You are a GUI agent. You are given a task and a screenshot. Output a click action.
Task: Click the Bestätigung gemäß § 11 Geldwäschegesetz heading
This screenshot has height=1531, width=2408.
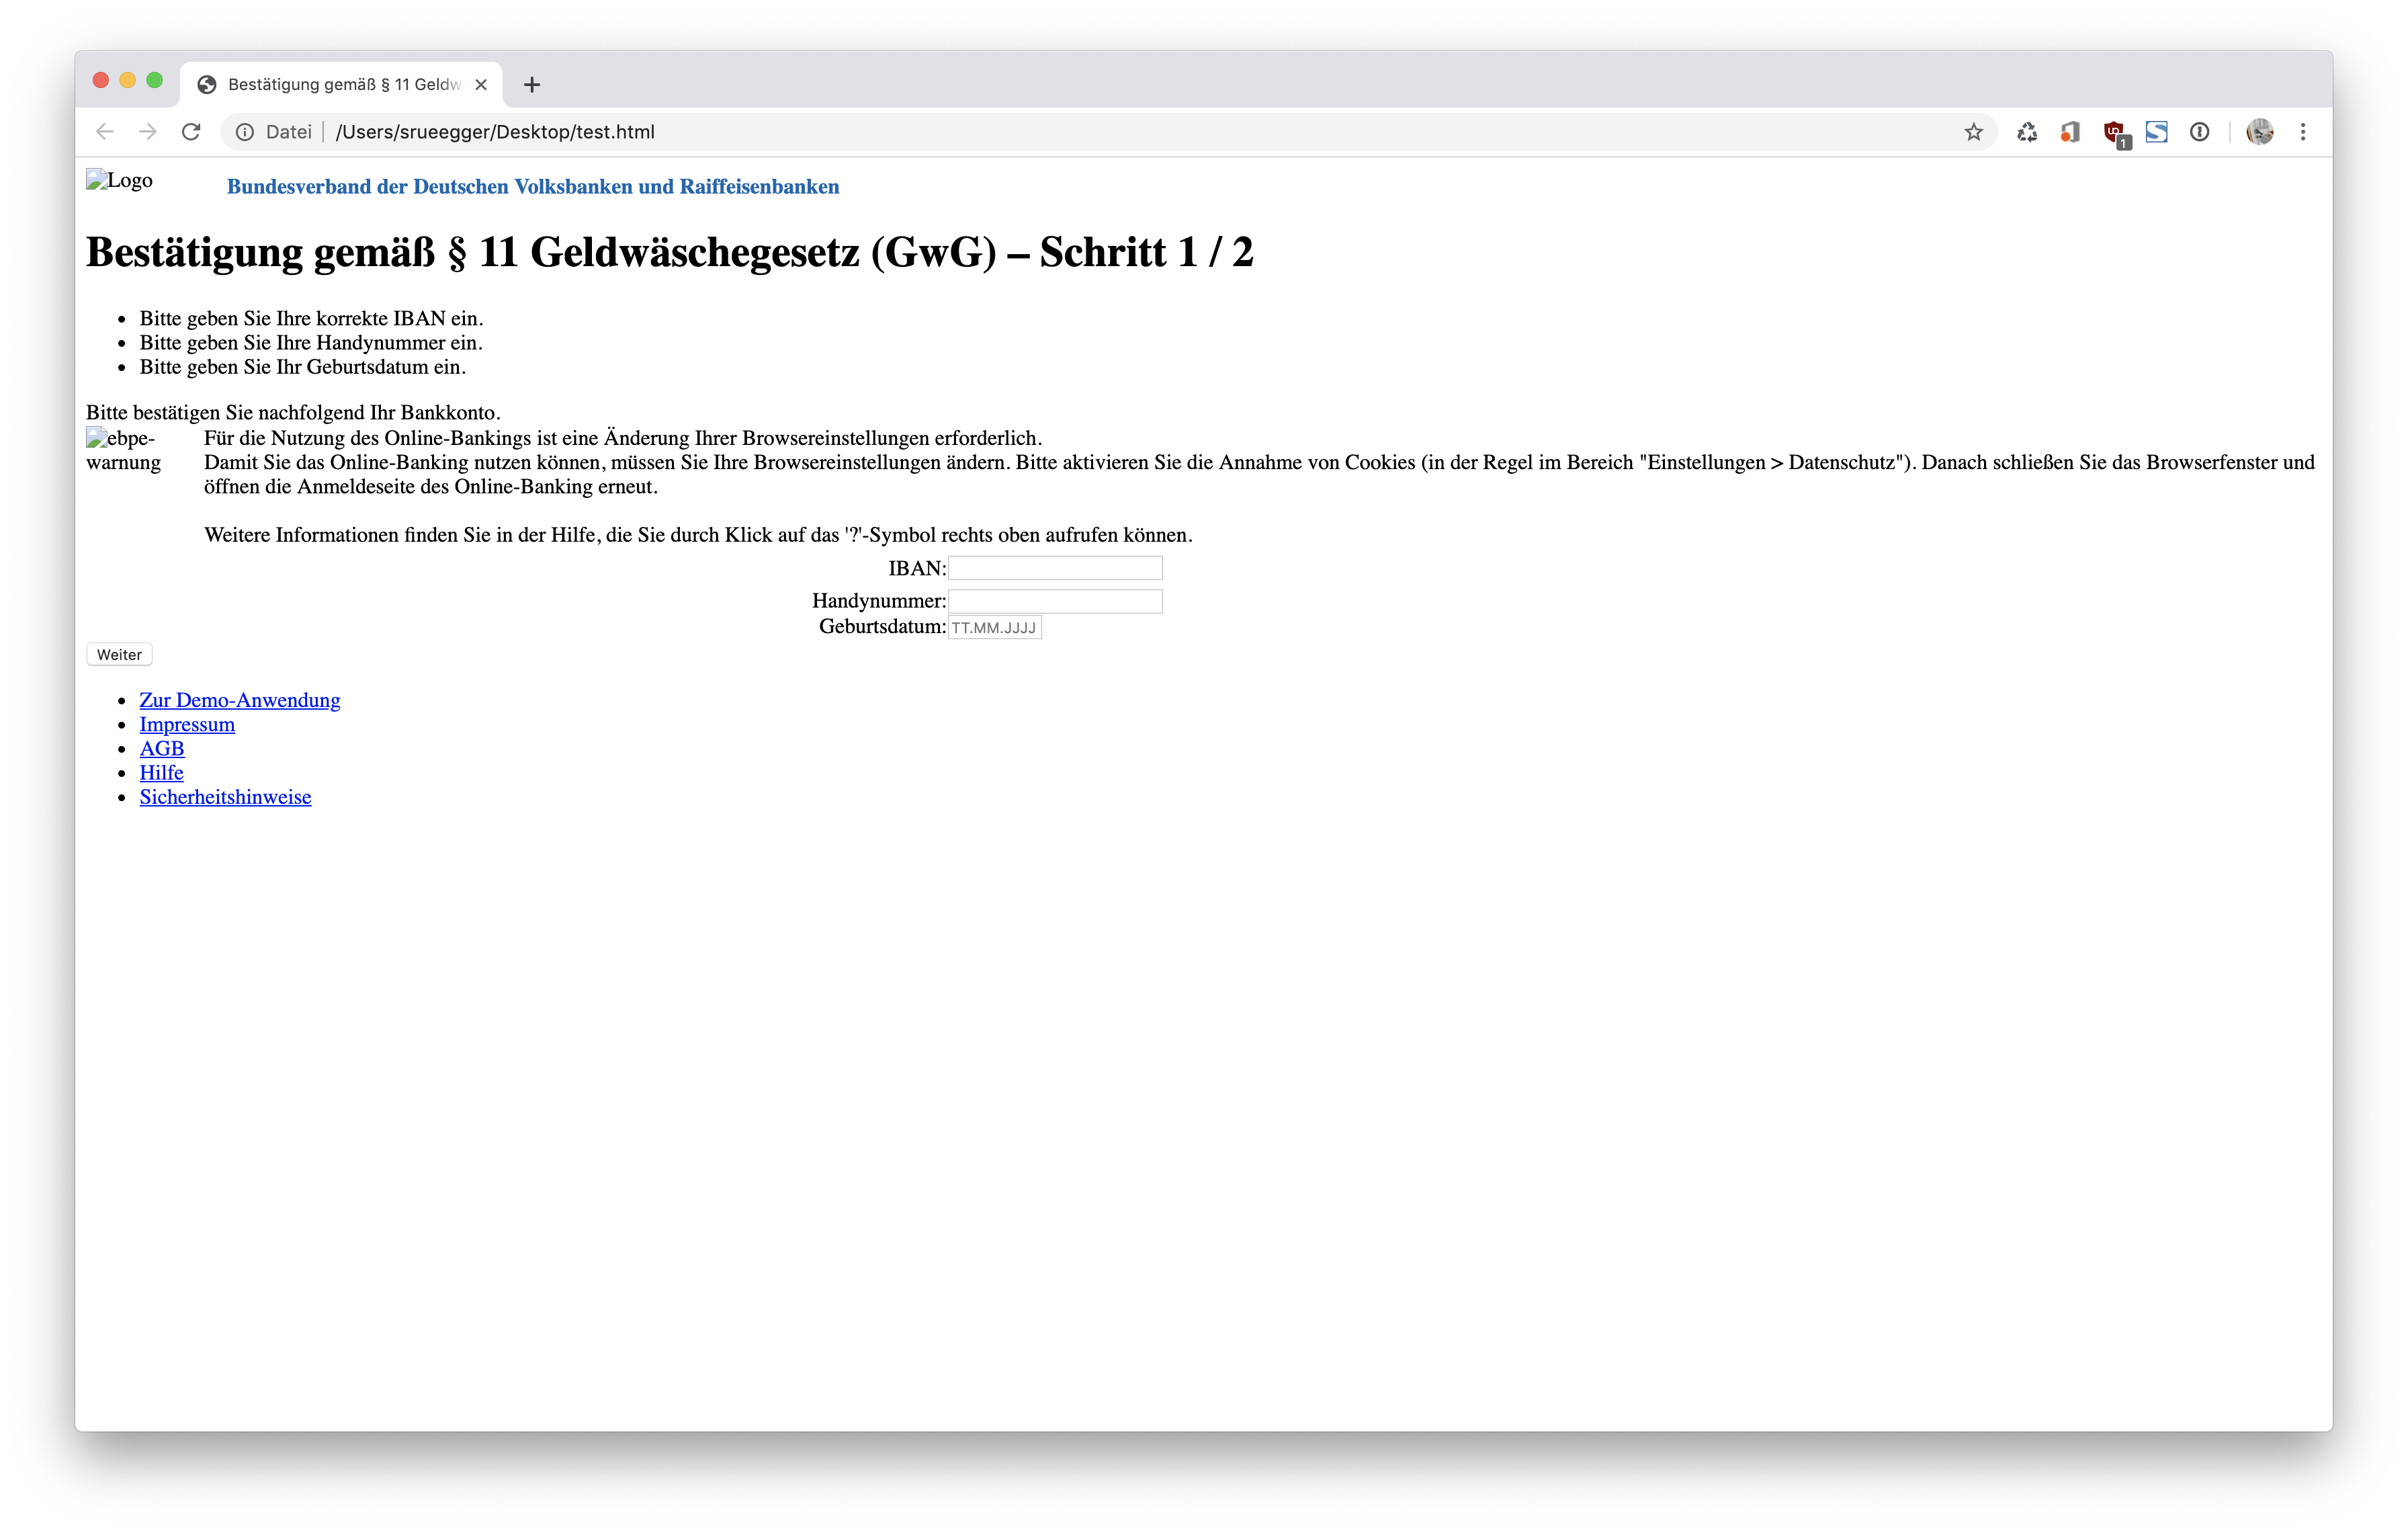click(x=669, y=252)
